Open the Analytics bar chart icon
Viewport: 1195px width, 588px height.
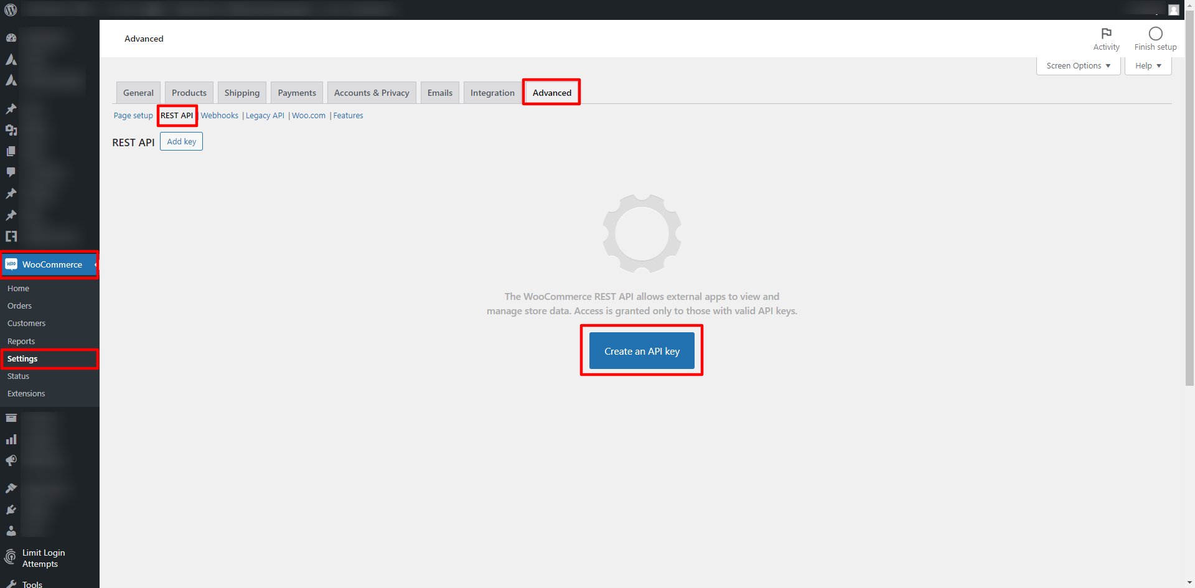click(11, 439)
